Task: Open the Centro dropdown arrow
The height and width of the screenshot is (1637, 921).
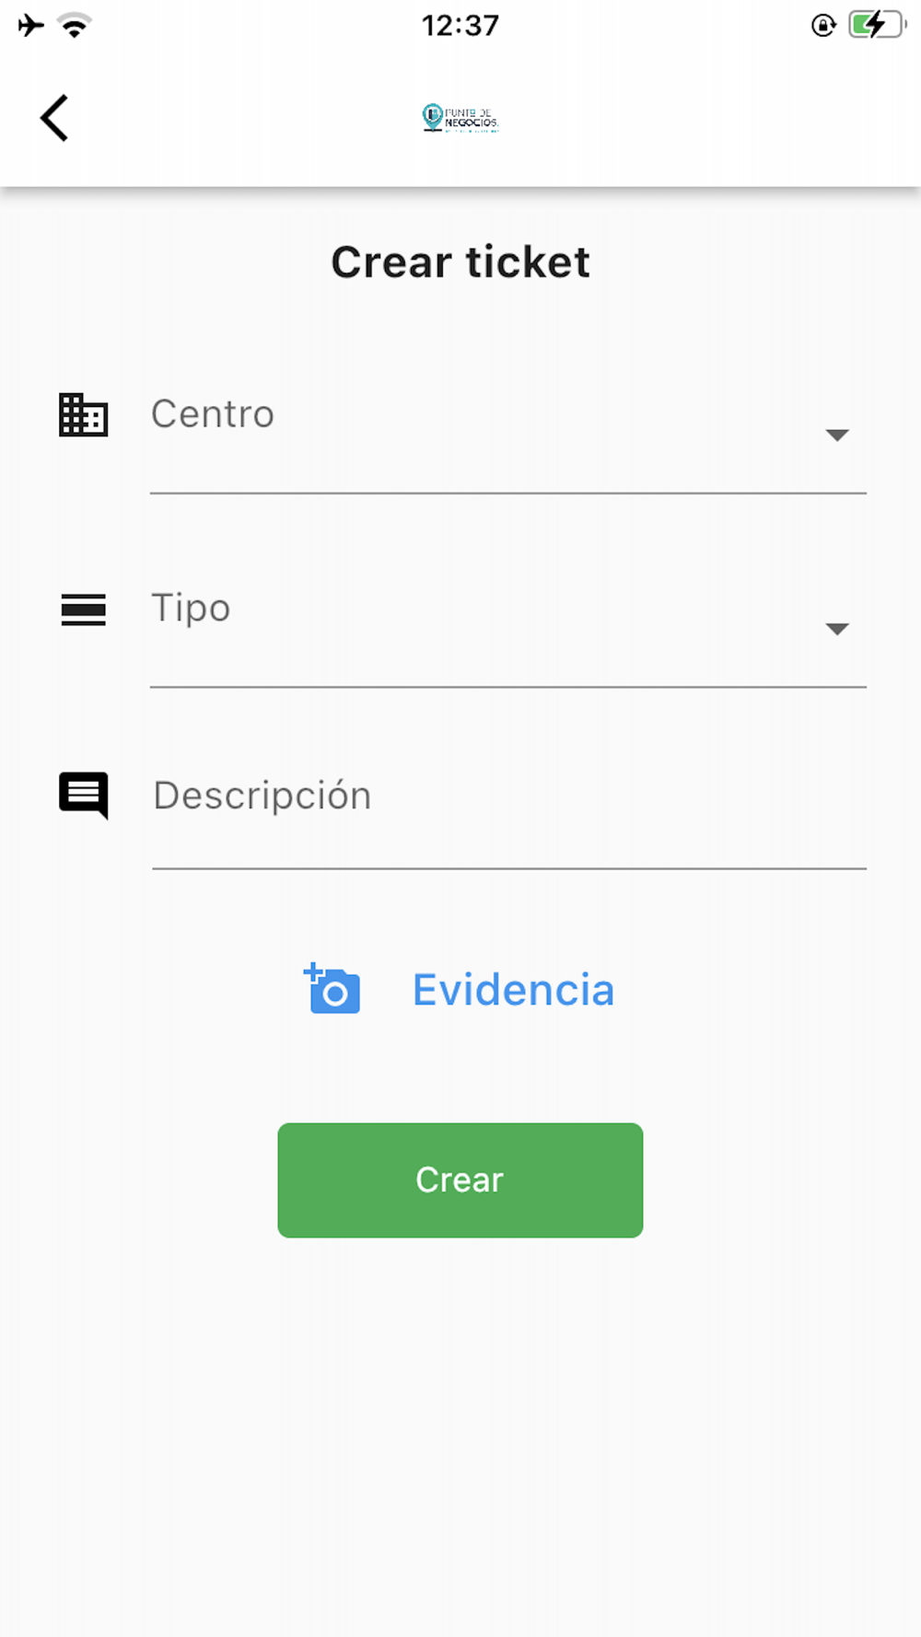Action: 837,435
